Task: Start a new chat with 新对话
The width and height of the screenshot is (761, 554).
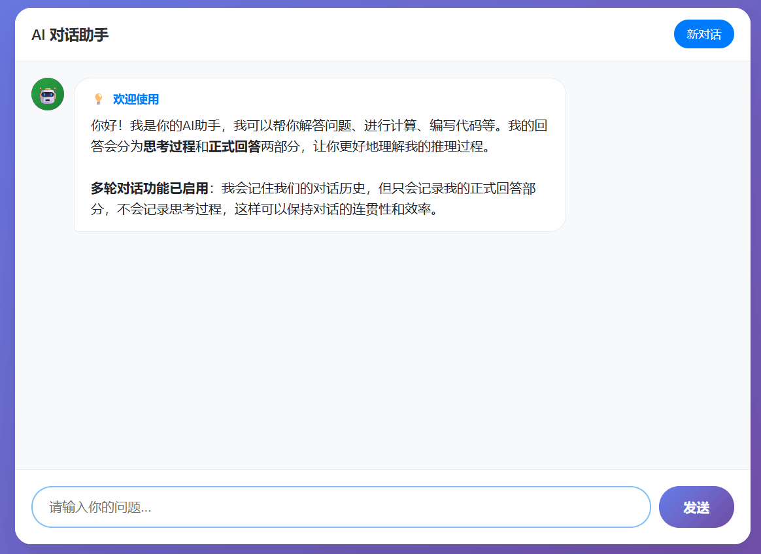Action: tap(703, 34)
